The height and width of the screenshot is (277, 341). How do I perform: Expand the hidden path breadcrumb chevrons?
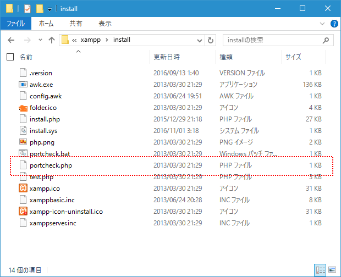(x=74, y=40)
